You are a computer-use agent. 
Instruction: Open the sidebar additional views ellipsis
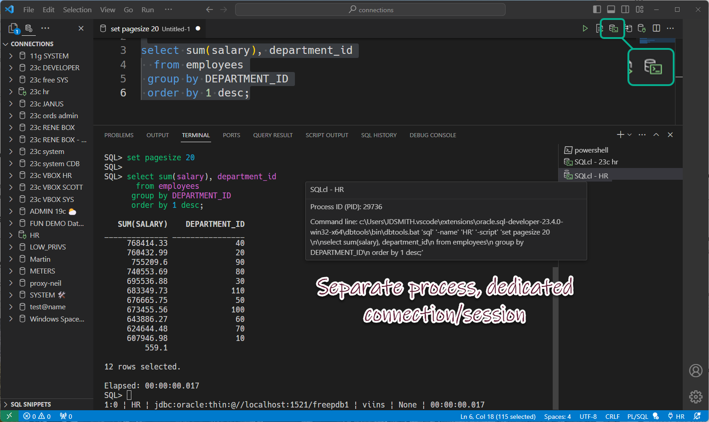click(45, 28)
